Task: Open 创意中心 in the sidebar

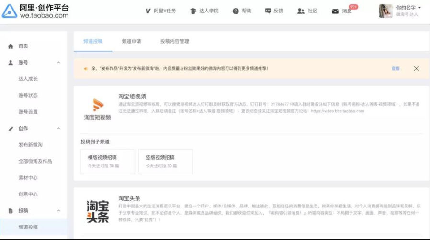Action: tap(28, 194)
